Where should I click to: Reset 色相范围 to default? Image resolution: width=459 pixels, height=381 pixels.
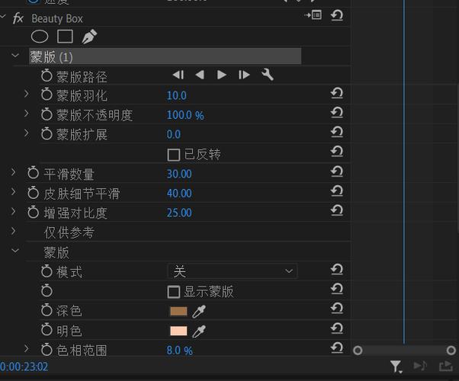337,347
